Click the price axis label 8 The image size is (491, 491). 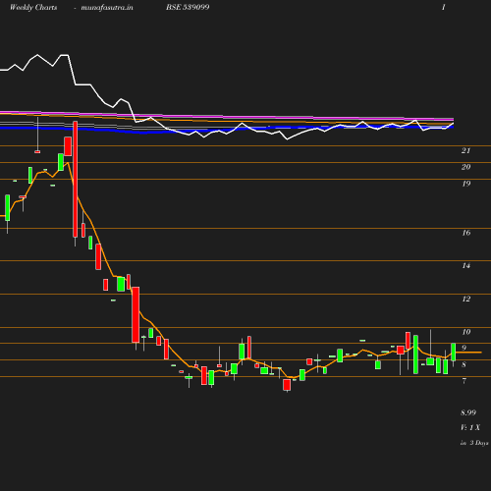pos(464,364)
